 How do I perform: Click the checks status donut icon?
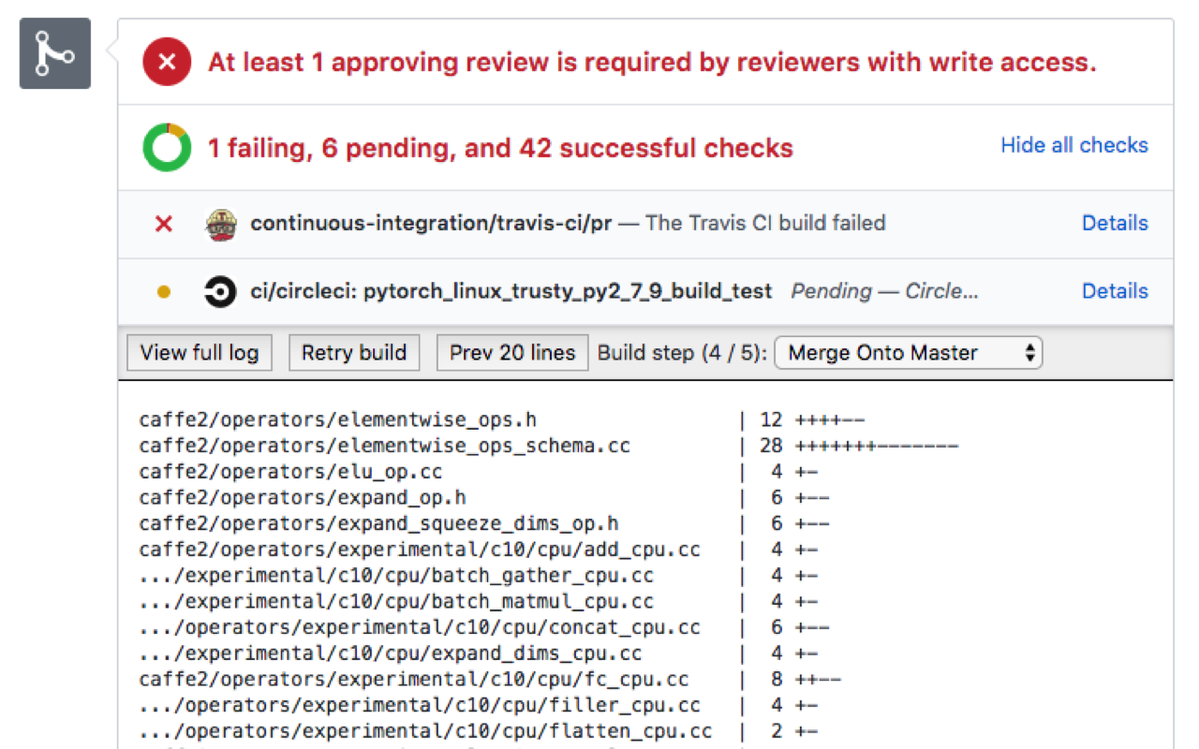click(x=167, y=148)
